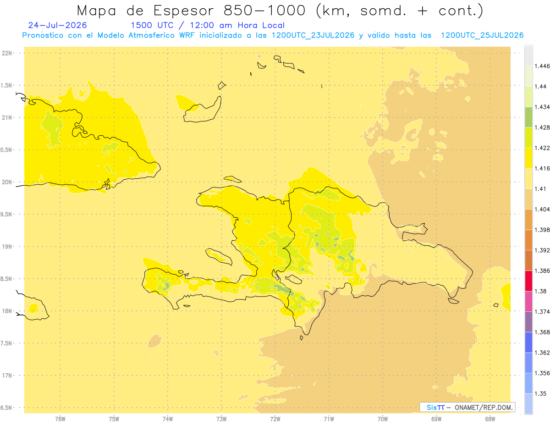Image resolution: width=550 pixels, height=425 pixels.
Task: Select the '75W' longitude label
Action: (x=114, y=419)
